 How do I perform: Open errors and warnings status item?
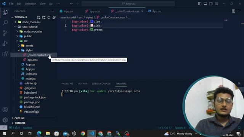click(14, 128)
